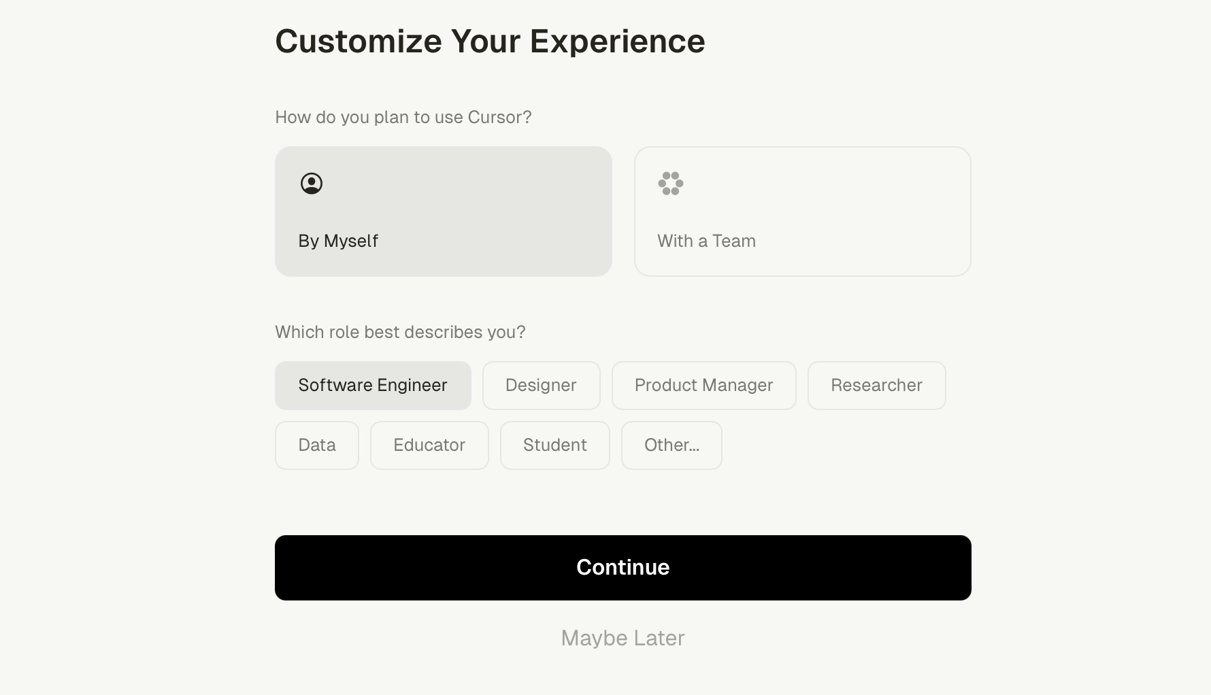
Task: Select the Data role chip
Action: tap(317, 445)
